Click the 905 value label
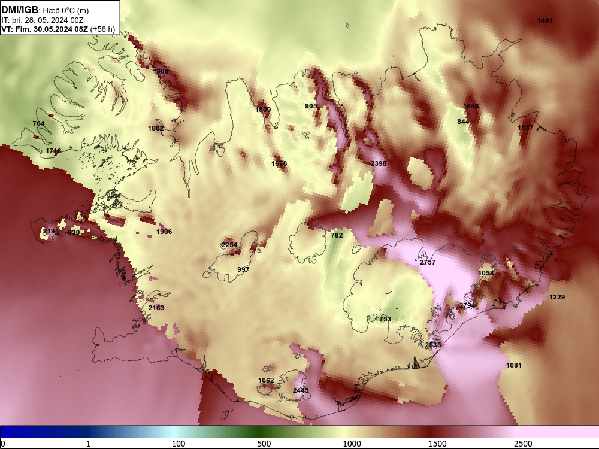Image resolution: width=599 pixels, height=449 pixels. [311, 106]
